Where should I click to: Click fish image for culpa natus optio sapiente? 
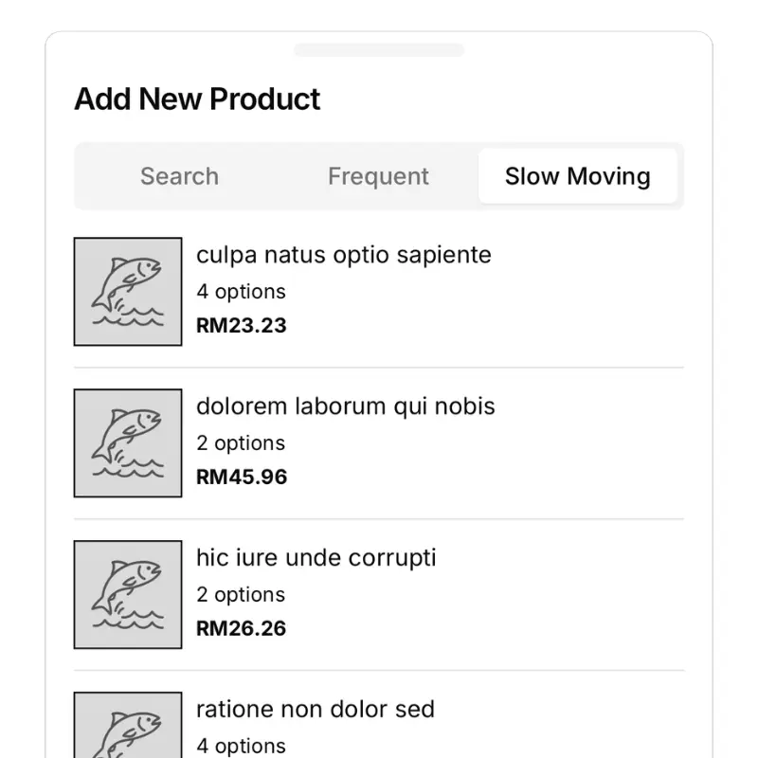tap(128, 292)
